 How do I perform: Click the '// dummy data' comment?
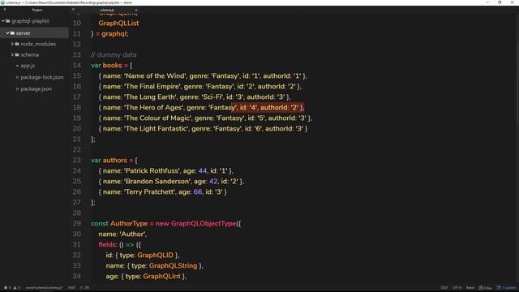114,55
